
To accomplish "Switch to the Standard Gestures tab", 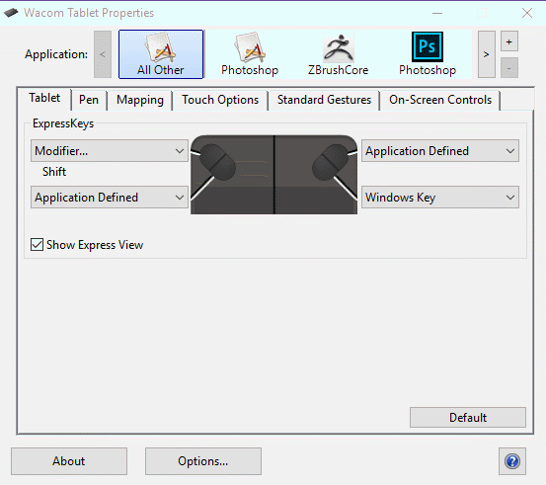I will (x=324, y=100).
